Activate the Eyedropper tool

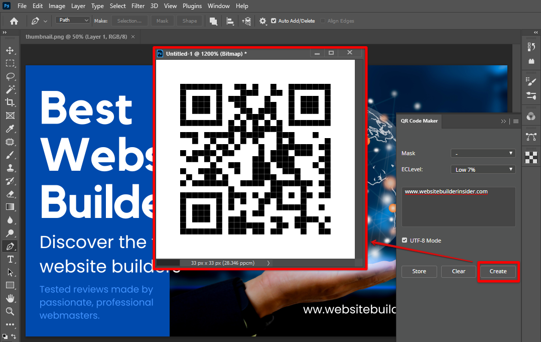10,129
